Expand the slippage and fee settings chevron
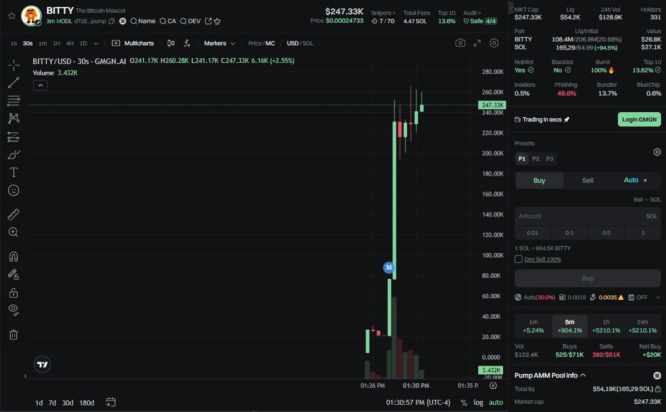The height and width of the screenshot is (412, 666). click(657, 297)
